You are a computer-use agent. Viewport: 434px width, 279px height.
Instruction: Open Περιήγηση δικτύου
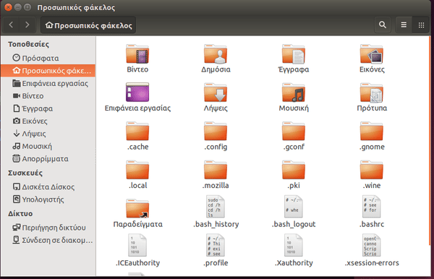(x=48, y=227)
